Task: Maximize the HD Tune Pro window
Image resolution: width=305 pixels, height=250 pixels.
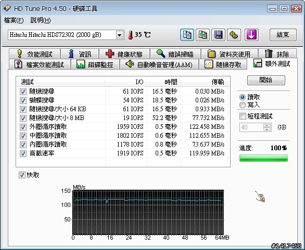Action: coord(284,8)
